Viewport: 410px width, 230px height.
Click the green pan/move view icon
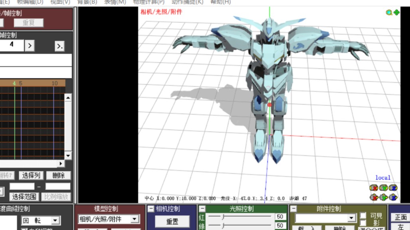click(396, 12)
